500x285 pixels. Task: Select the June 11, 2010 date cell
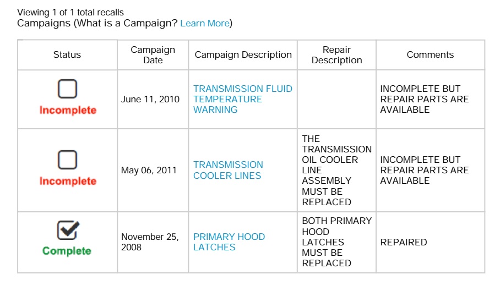150,100
